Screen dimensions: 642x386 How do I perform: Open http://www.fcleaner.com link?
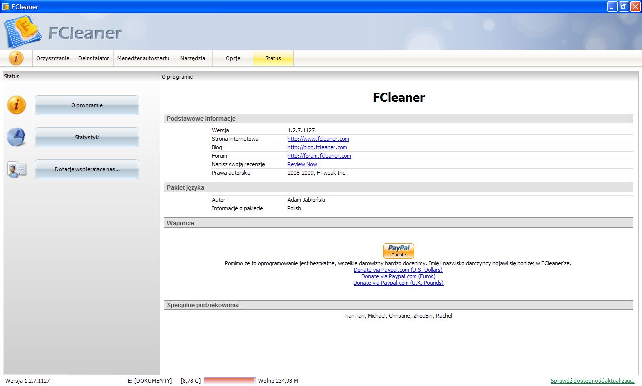pos(318,139)
